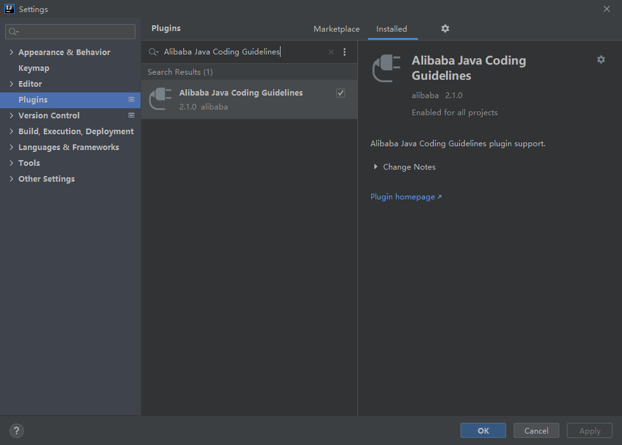Screen dimensions: 622x445
Task: Expand the Change Notes section
Action: point(375,167)
